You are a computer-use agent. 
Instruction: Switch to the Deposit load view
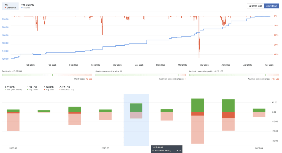[255, 6]
